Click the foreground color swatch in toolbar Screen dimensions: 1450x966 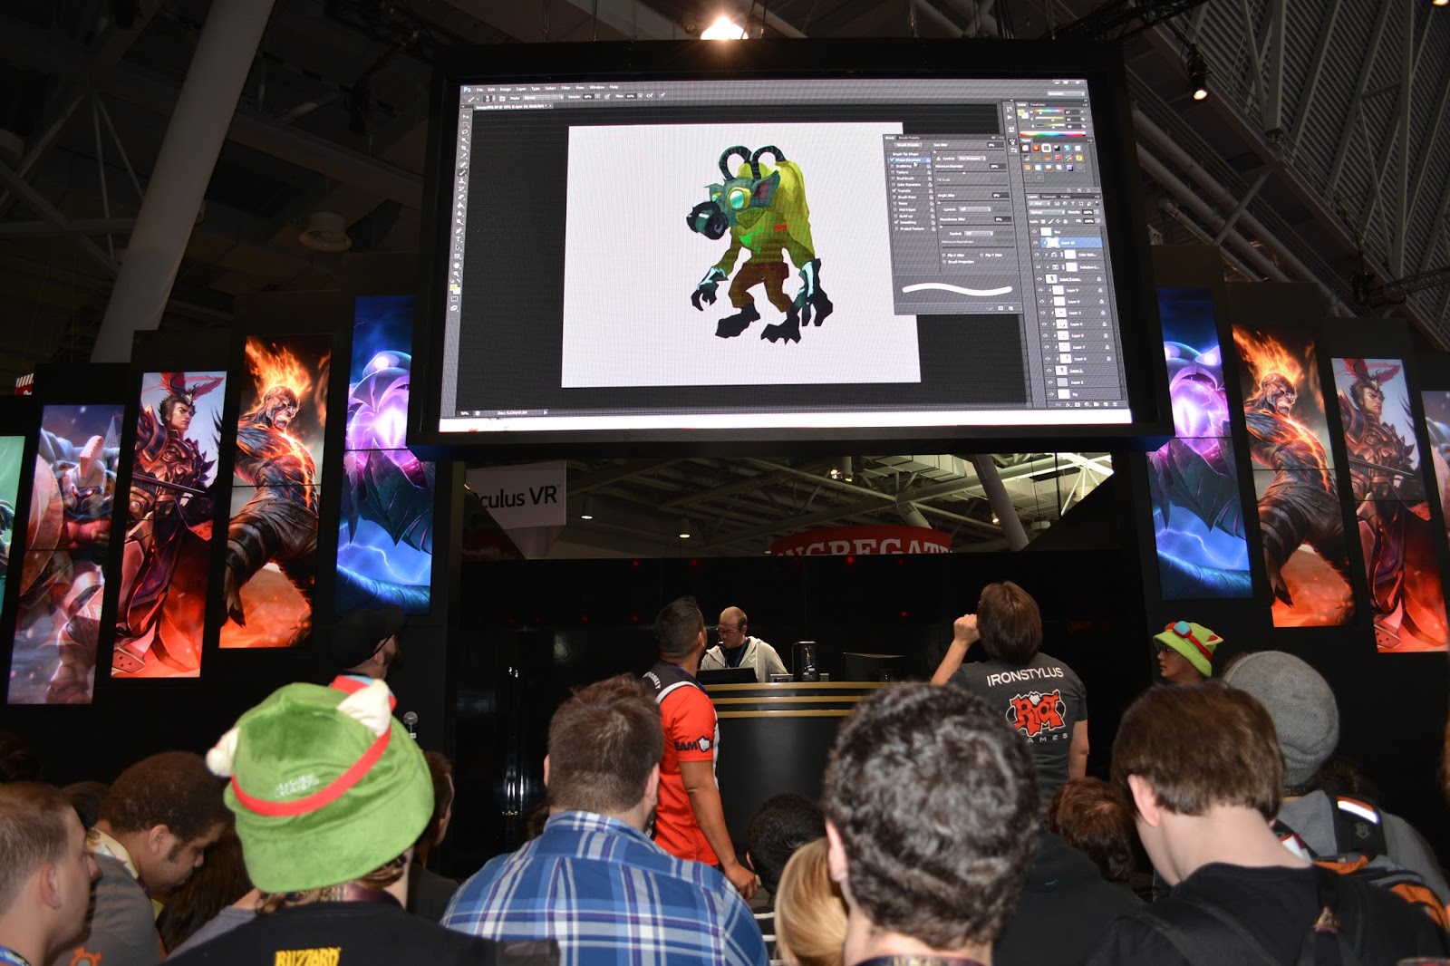coord(455,288)
